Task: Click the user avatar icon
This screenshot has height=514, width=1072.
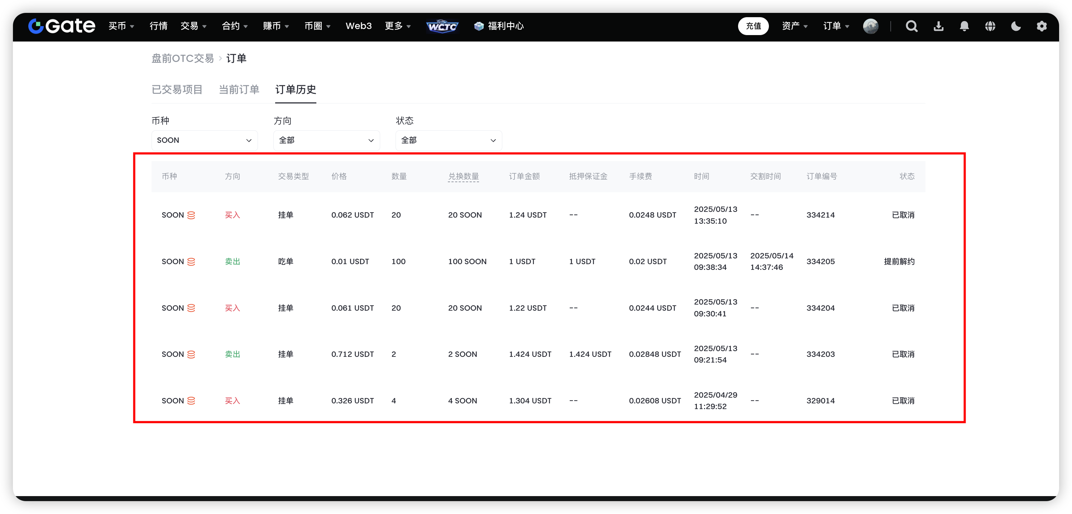Action: 870,26
